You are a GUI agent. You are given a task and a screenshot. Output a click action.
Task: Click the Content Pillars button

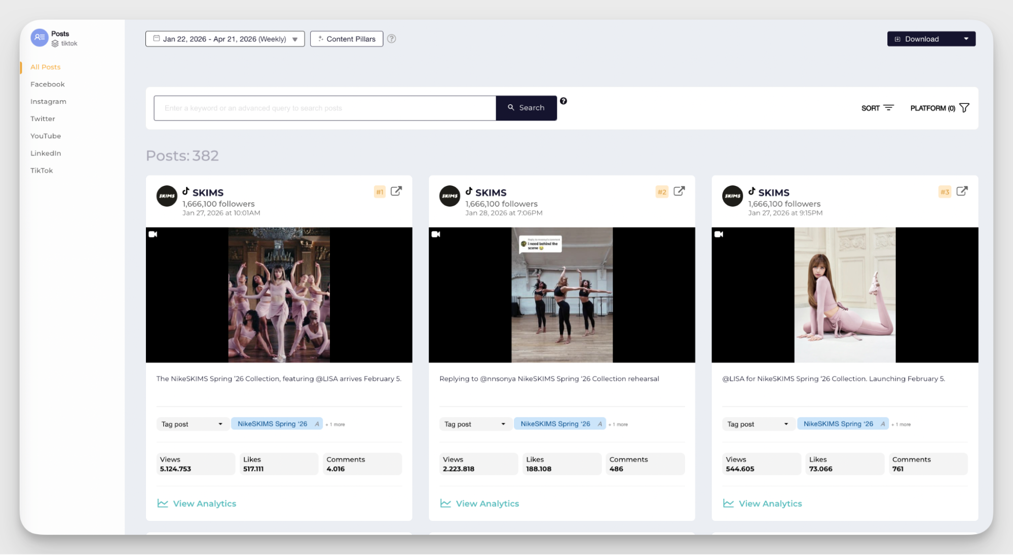347,39
